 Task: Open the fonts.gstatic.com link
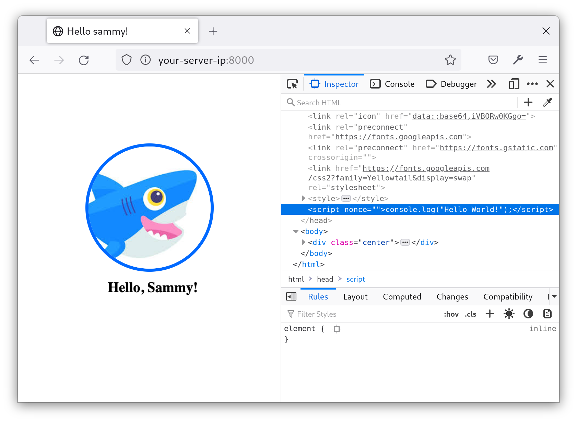pos(496,148)
